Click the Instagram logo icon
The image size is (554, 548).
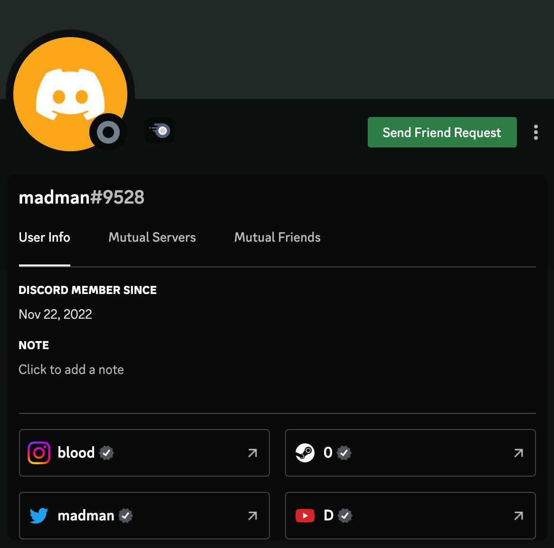click(39, 452)
